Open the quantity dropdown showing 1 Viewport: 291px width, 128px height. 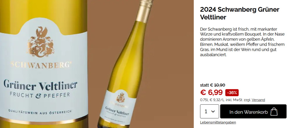[x=209, y=112]
